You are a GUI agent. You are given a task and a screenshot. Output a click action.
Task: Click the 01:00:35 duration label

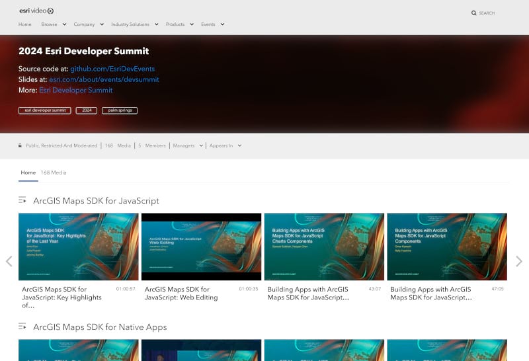249,289
